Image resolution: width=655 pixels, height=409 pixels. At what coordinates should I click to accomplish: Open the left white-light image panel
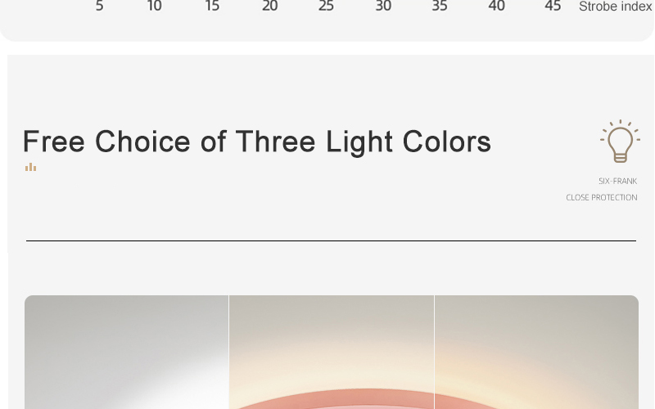click(126, 353)
